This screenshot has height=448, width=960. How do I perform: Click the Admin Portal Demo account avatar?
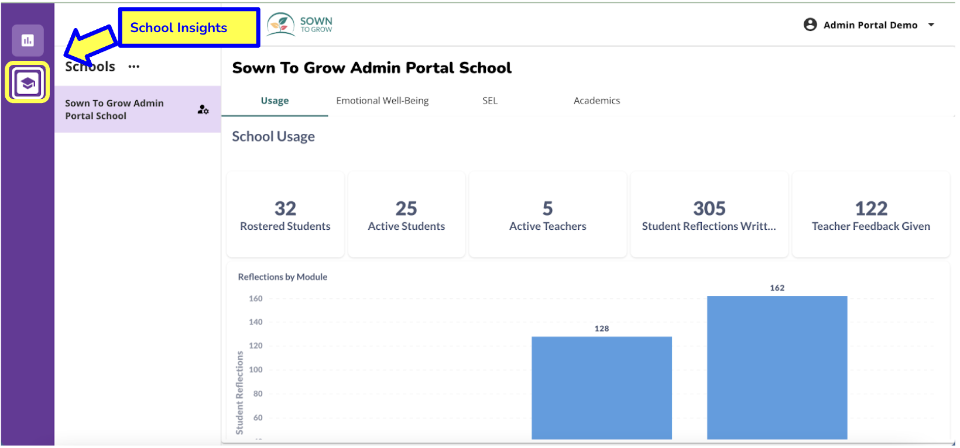[810, 25]
